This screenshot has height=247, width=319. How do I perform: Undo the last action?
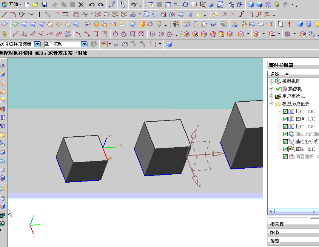pos(92,4)
